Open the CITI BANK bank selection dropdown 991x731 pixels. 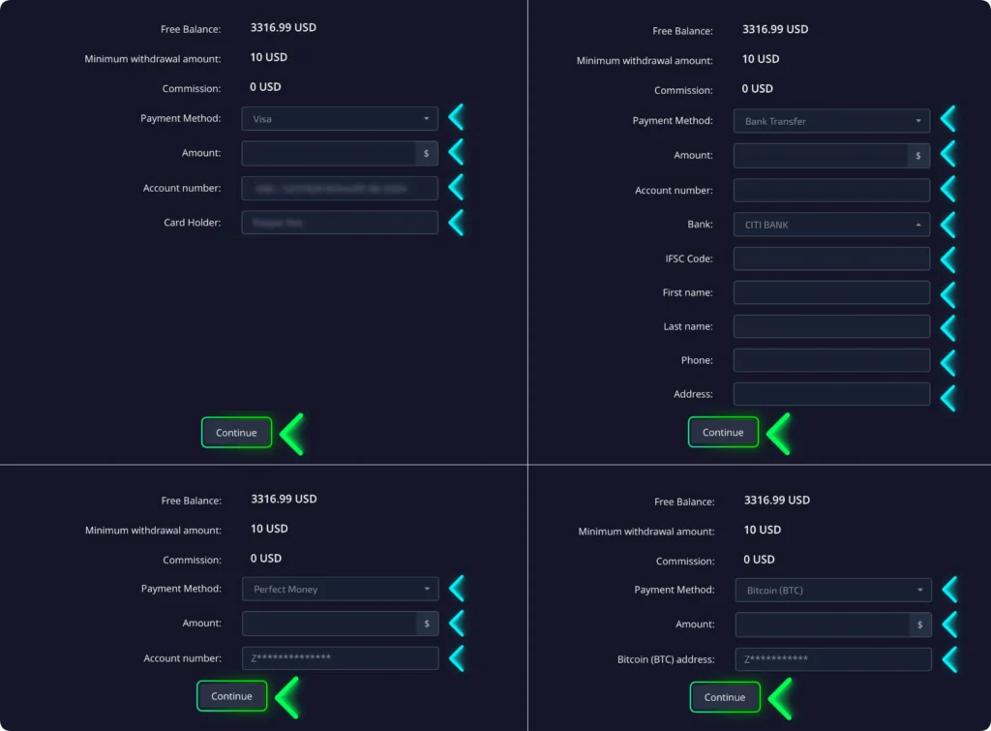(830, 224)
